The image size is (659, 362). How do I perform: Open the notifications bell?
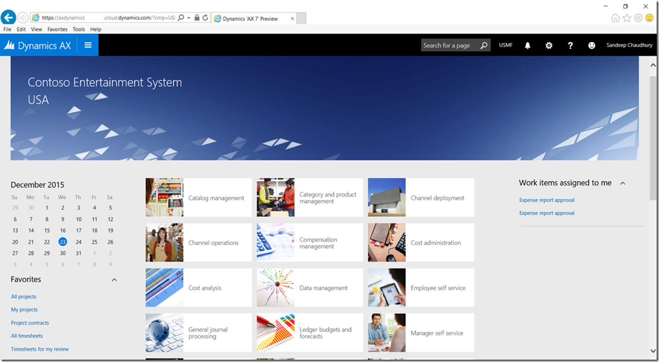click(x=528, y=45)
